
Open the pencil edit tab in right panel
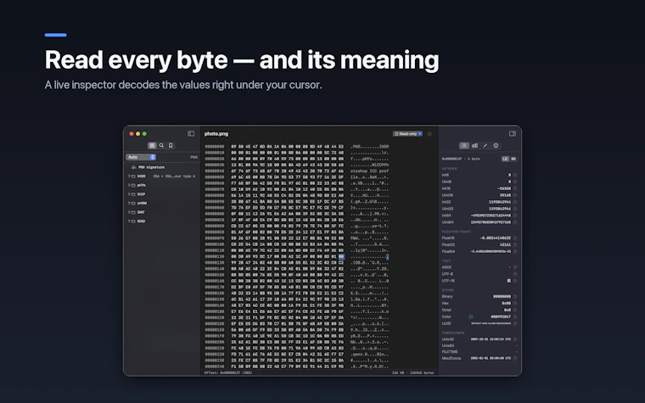pyautogui.click(x=485, y=146)
